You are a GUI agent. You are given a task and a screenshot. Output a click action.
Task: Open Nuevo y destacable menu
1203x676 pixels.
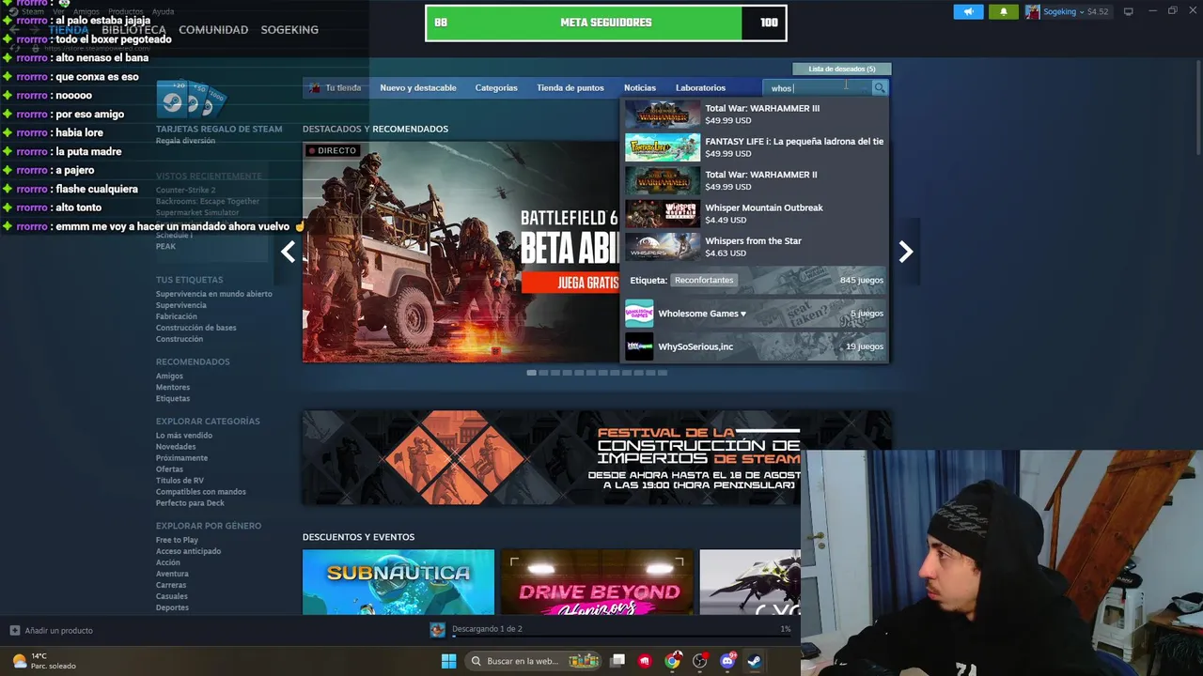pos(418,87)
